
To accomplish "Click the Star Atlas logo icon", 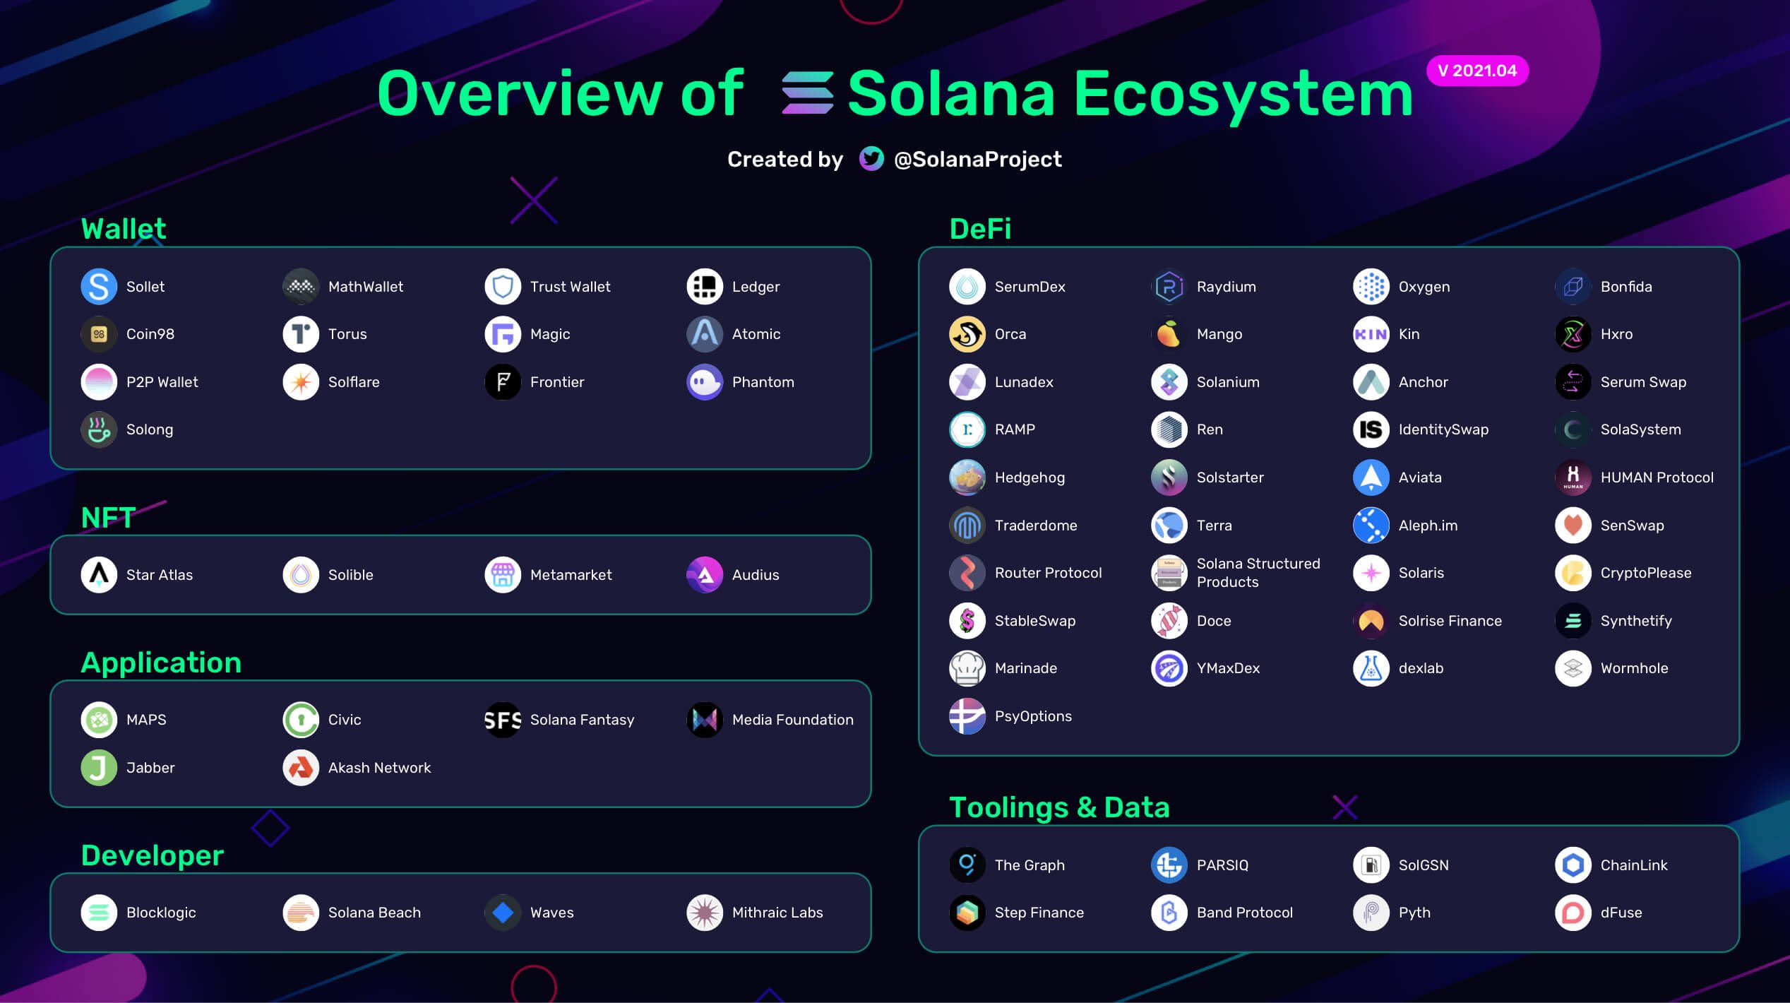I will coord(99,575).
